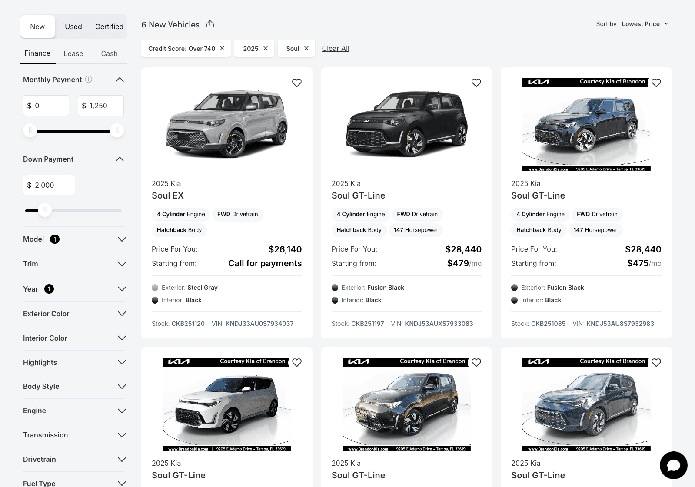695x487 pixels.
Task: Click heart on second-row middle Soul GT-Line
Action: click(476, 362)
